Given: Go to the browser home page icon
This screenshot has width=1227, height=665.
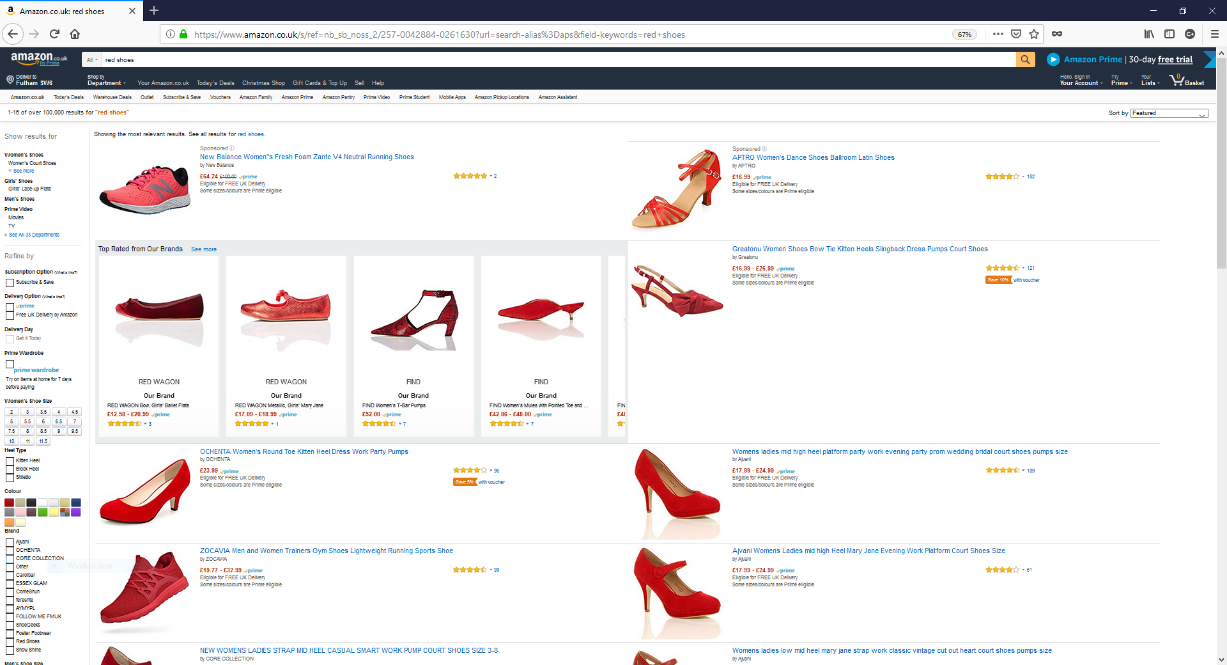Looking at the screenshot, I should [75, 34].
